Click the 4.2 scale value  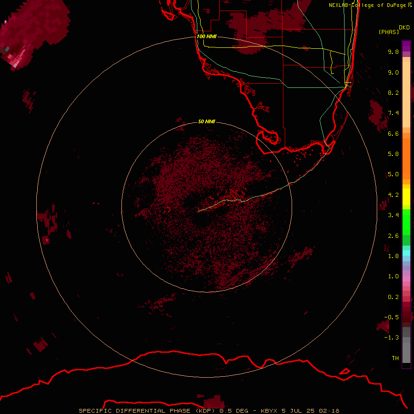click(393, 195)
